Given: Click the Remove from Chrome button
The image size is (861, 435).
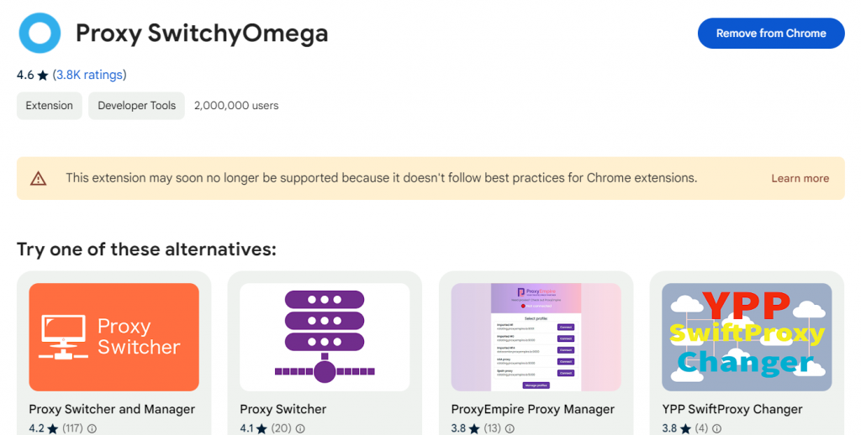Looking at the screenshot, I should (770, 34).
